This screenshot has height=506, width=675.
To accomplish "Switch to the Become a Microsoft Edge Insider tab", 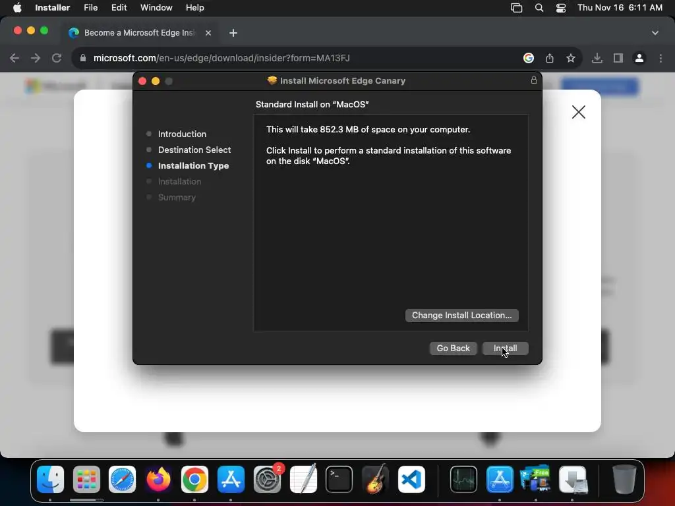I will 138,33.
